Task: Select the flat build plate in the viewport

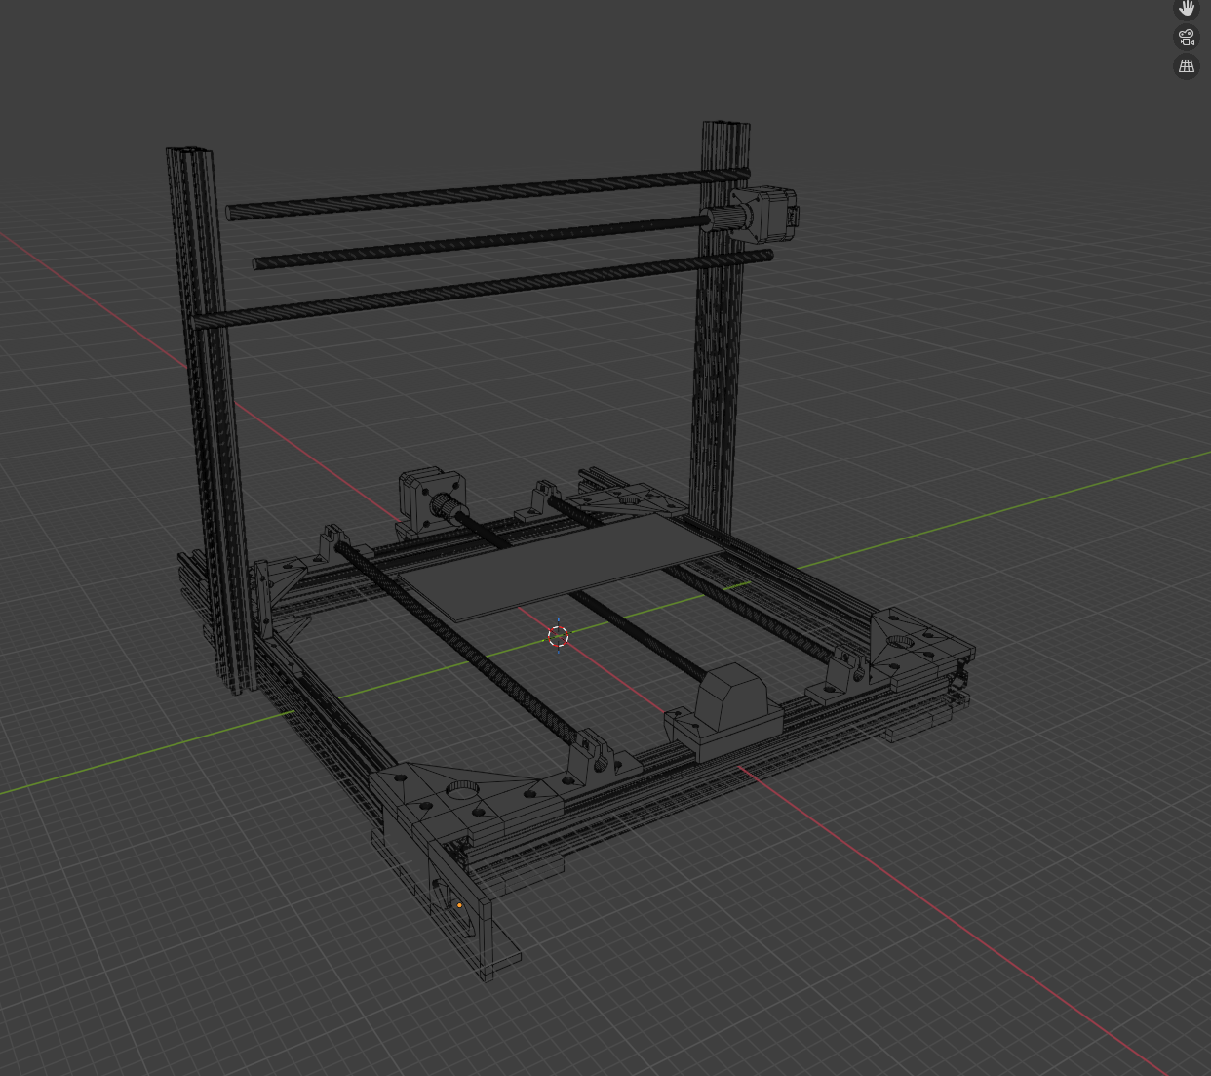Action: [x=563, y=567]
